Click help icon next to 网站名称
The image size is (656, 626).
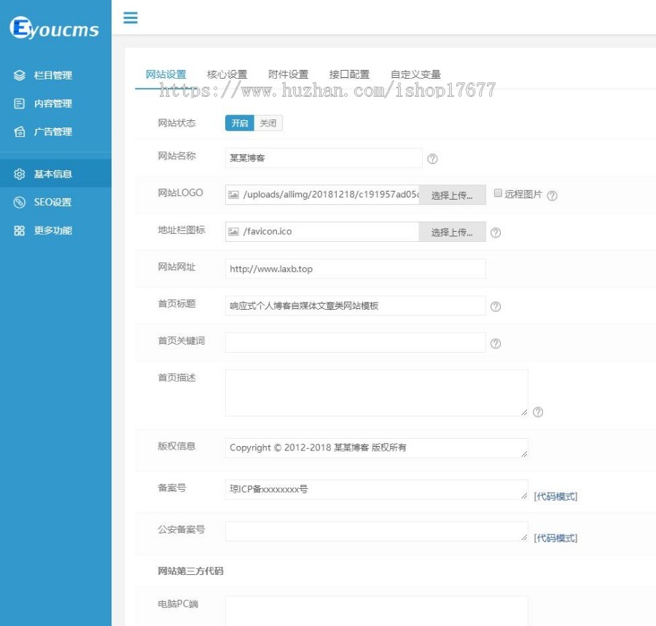click(432, 159)
